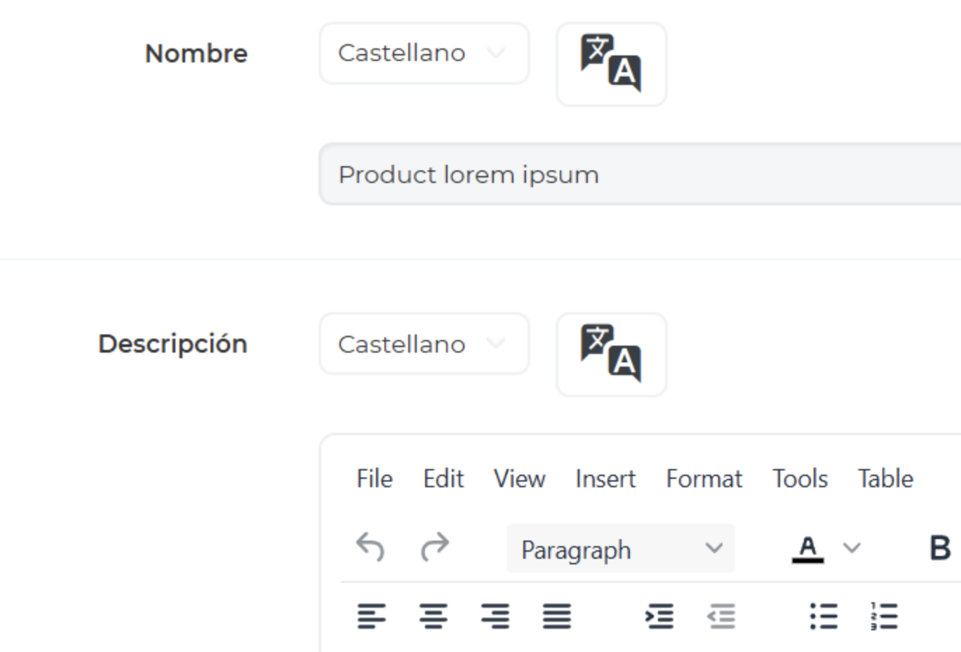Align text left
Image resolution: width=961 pixels, height=652 pixels.
click(x=372, y=616)
